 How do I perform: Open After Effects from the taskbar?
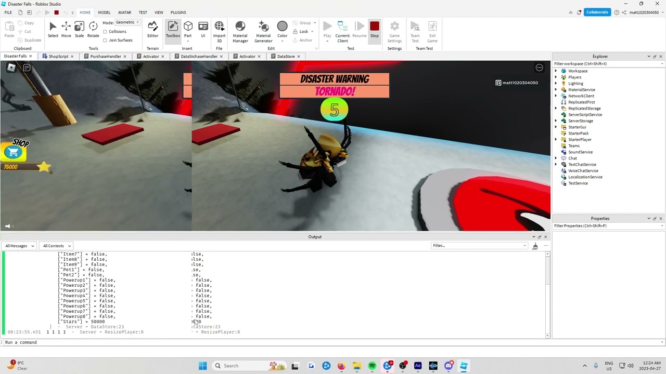click(418, 366)
